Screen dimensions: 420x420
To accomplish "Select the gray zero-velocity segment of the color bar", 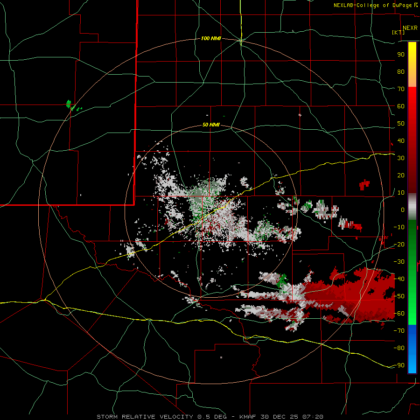I will pyautogui.click(x=412, y=207).
